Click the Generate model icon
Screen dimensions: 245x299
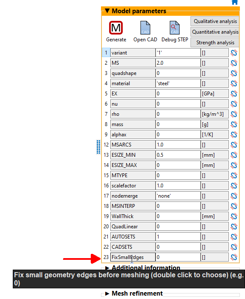coord(116,28)
